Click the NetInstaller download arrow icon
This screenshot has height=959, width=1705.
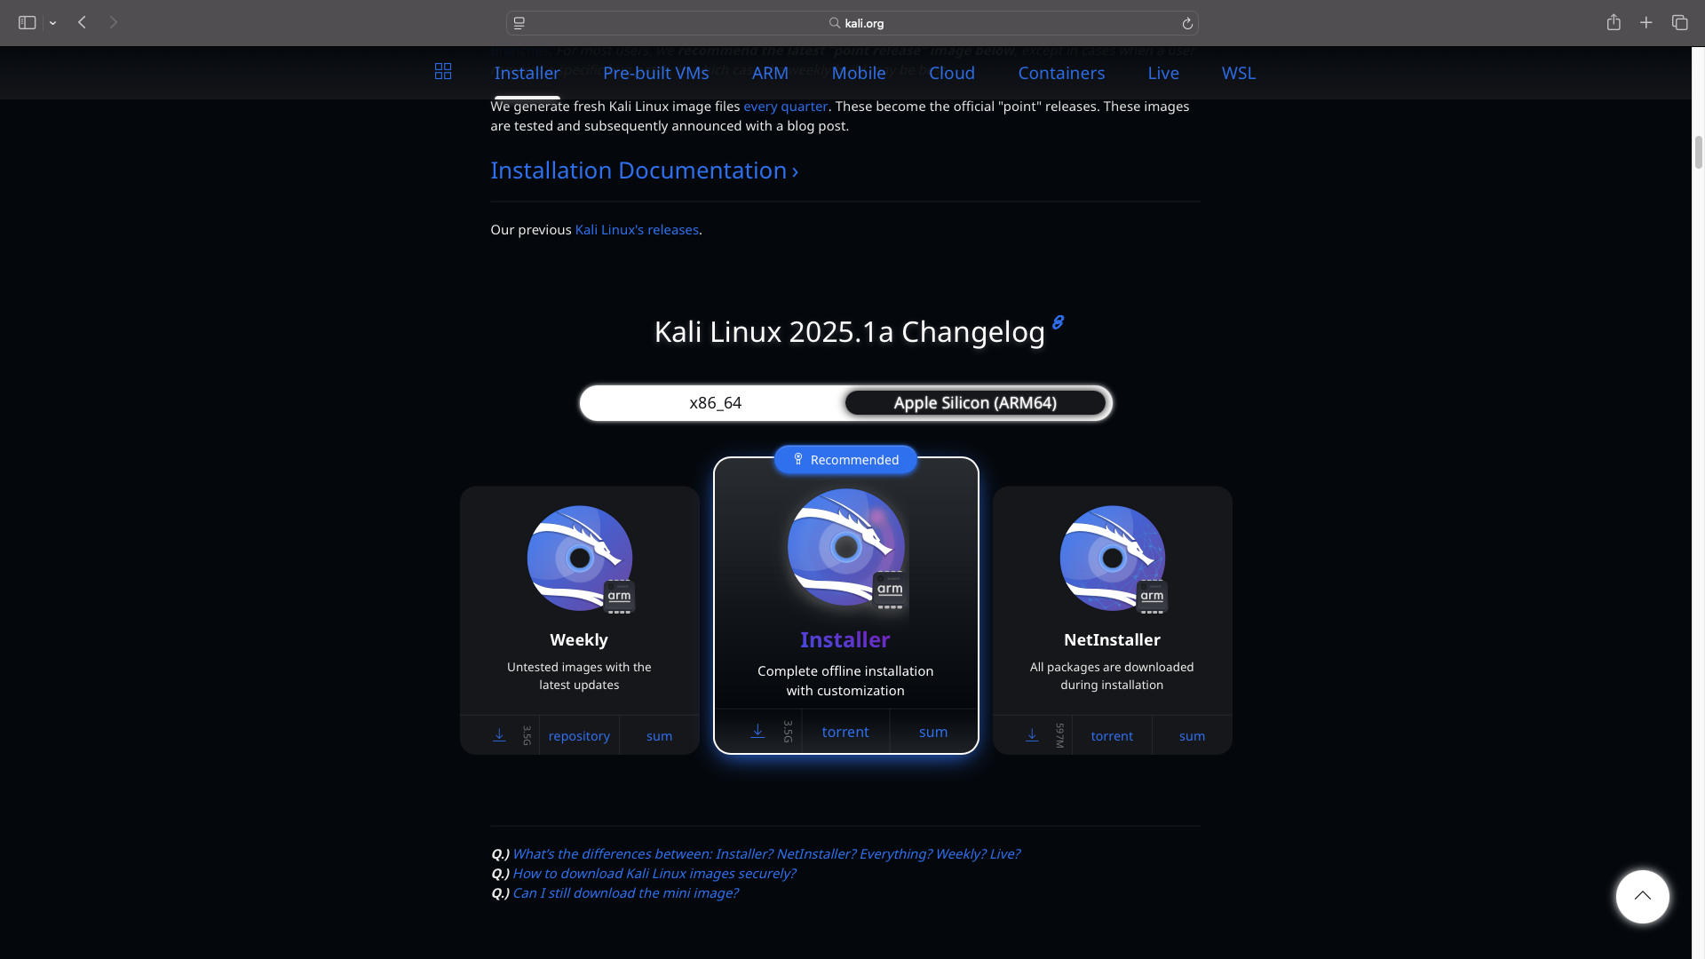coord(1032,735)
